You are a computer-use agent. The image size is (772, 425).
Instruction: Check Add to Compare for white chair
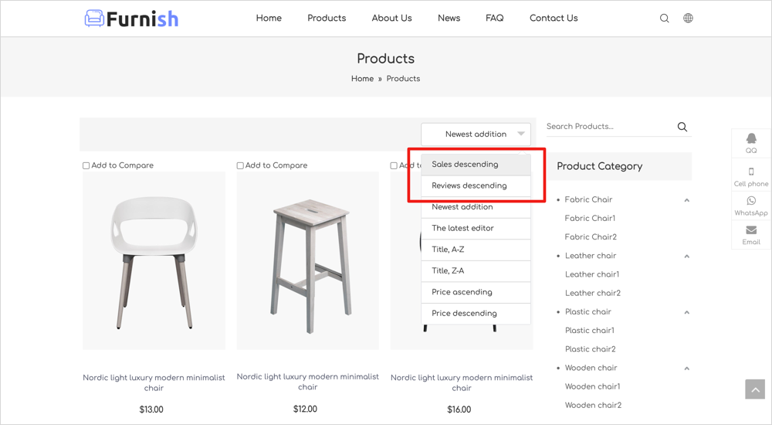point(86,165)
